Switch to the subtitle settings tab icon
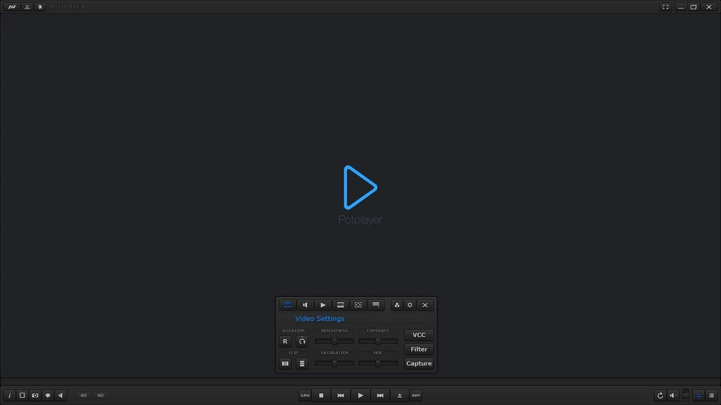This screenshot has width=721, height=405. pyautogui.click(x=341, y=305)
